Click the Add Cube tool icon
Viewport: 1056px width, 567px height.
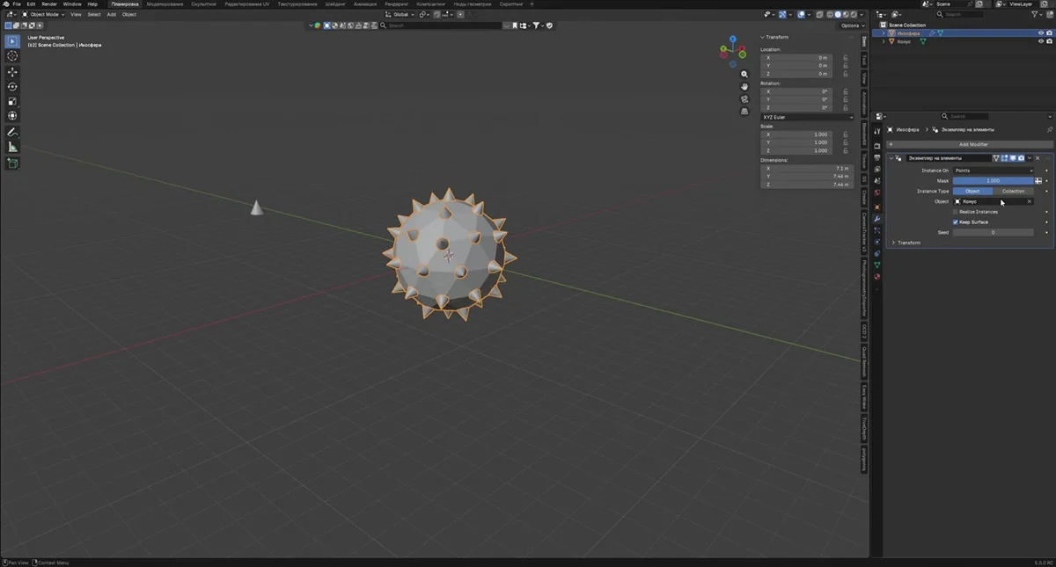[12, 164]
